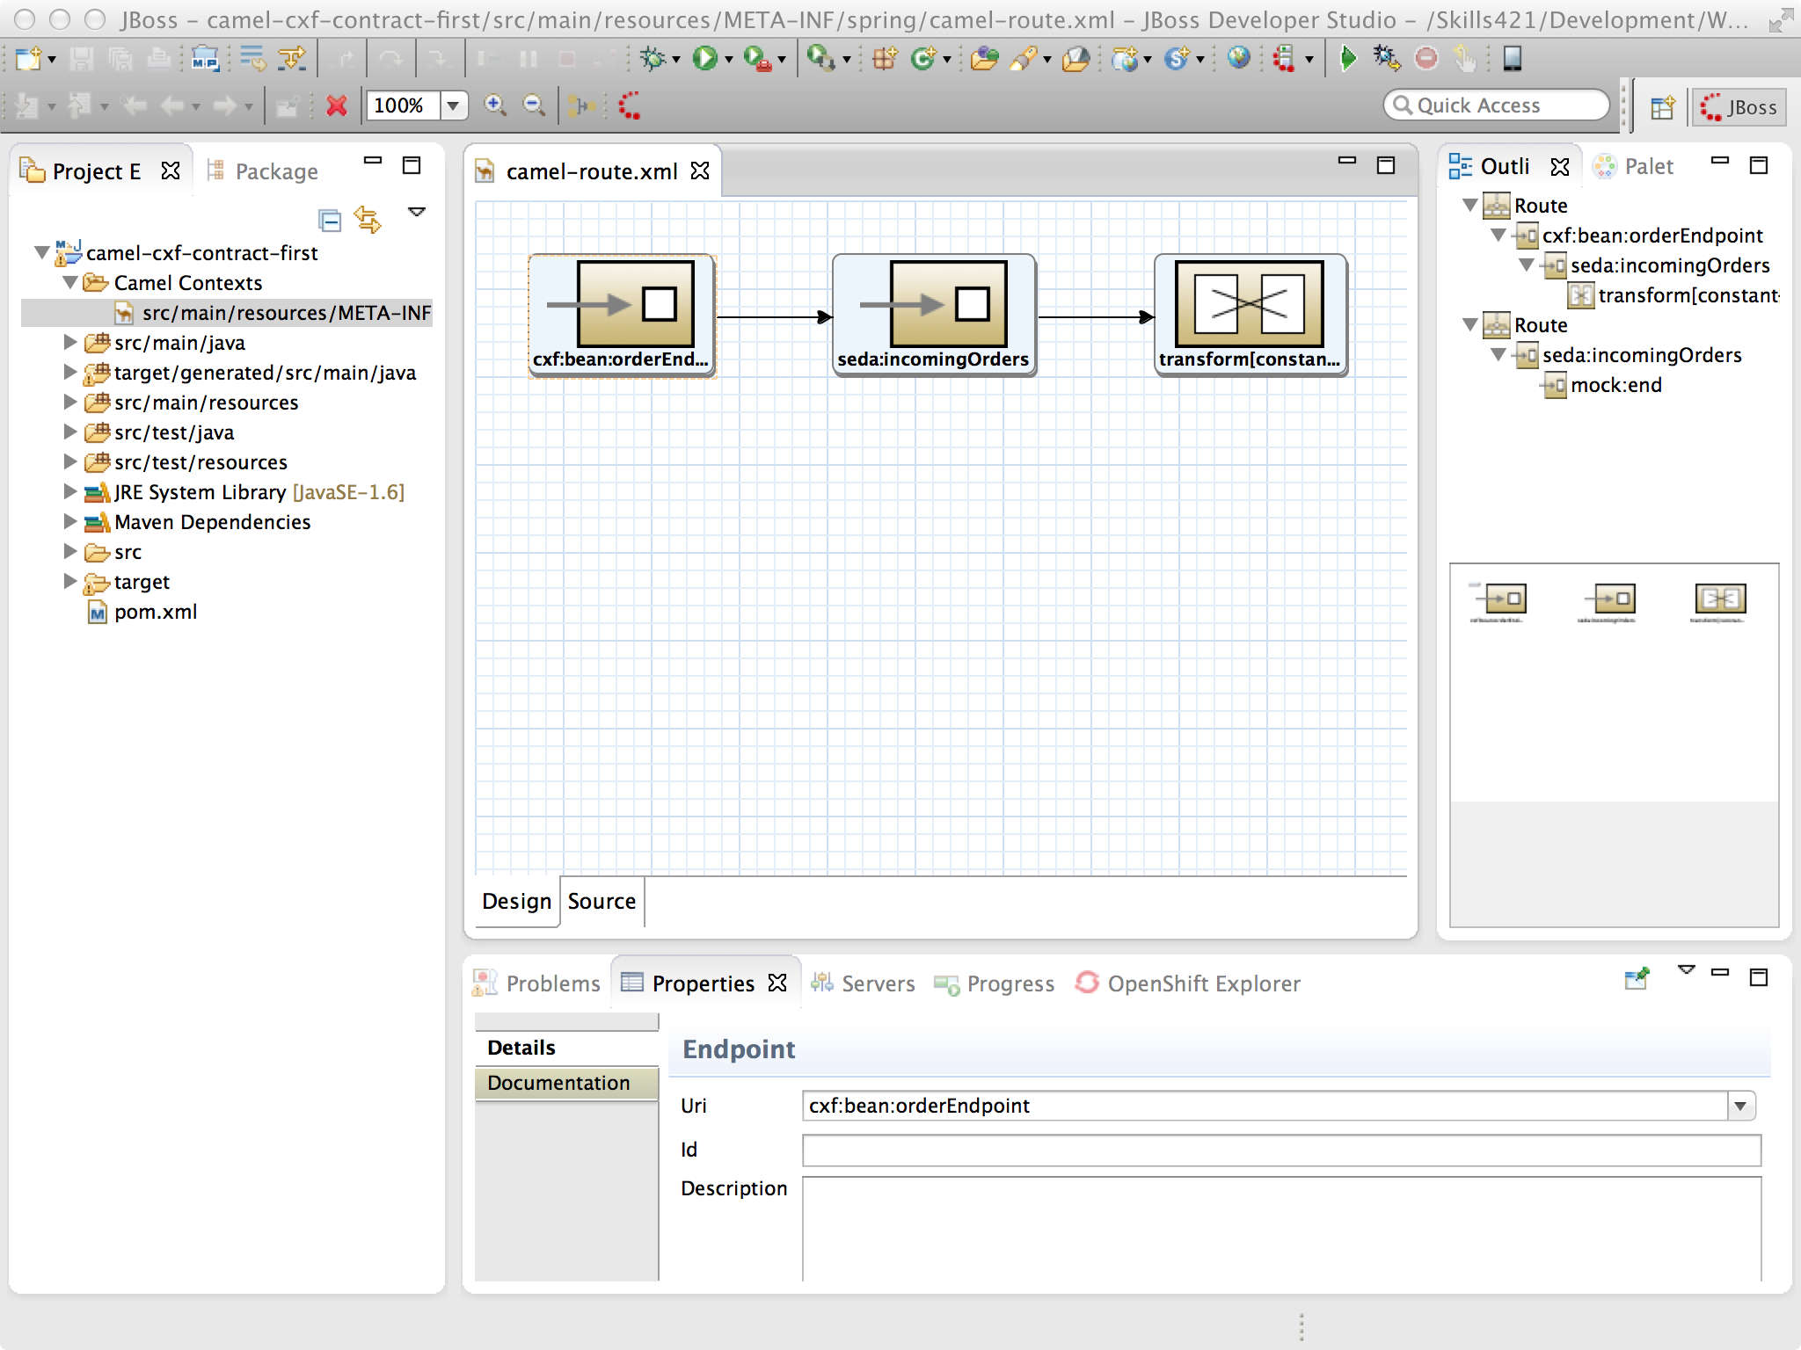Click the web browser globe icon
Screen dimensions: 1801x1350
coord(1238,59)
